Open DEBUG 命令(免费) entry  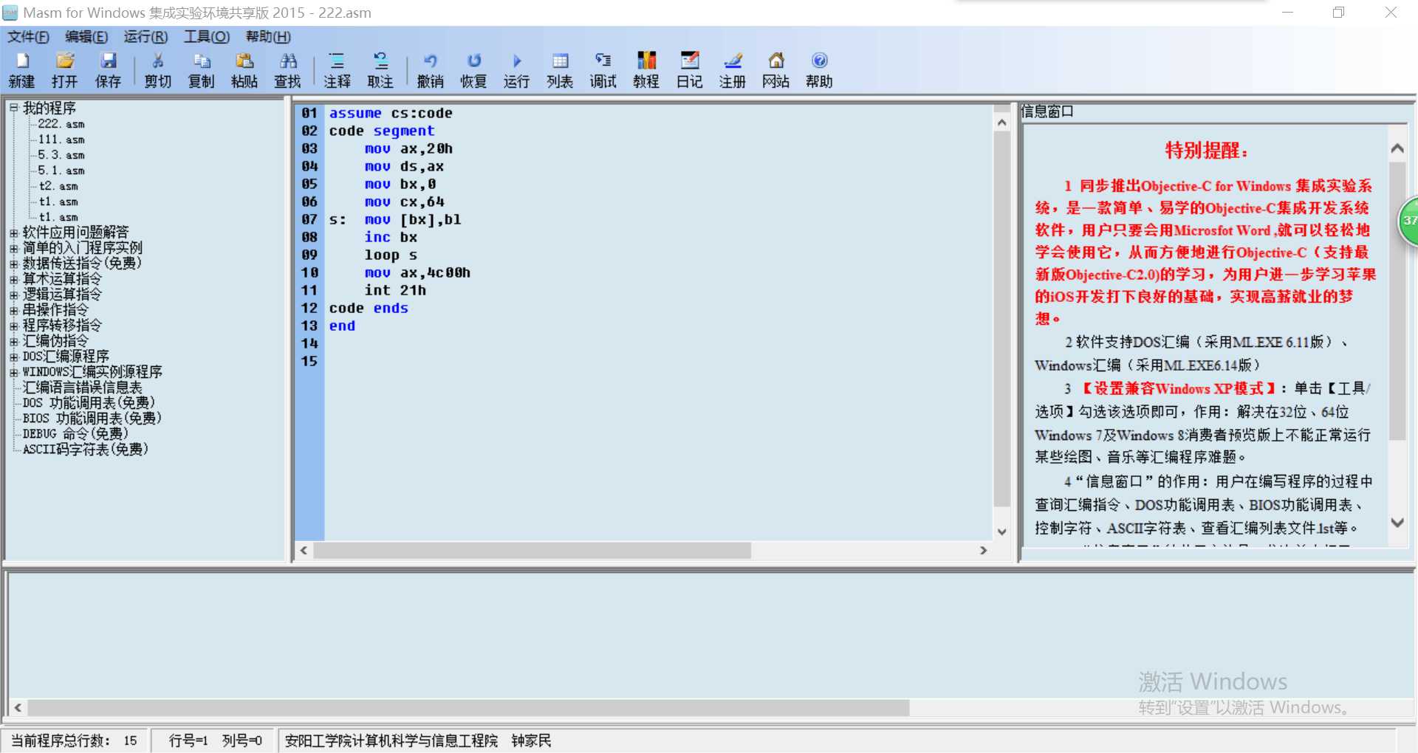(75, 434)
